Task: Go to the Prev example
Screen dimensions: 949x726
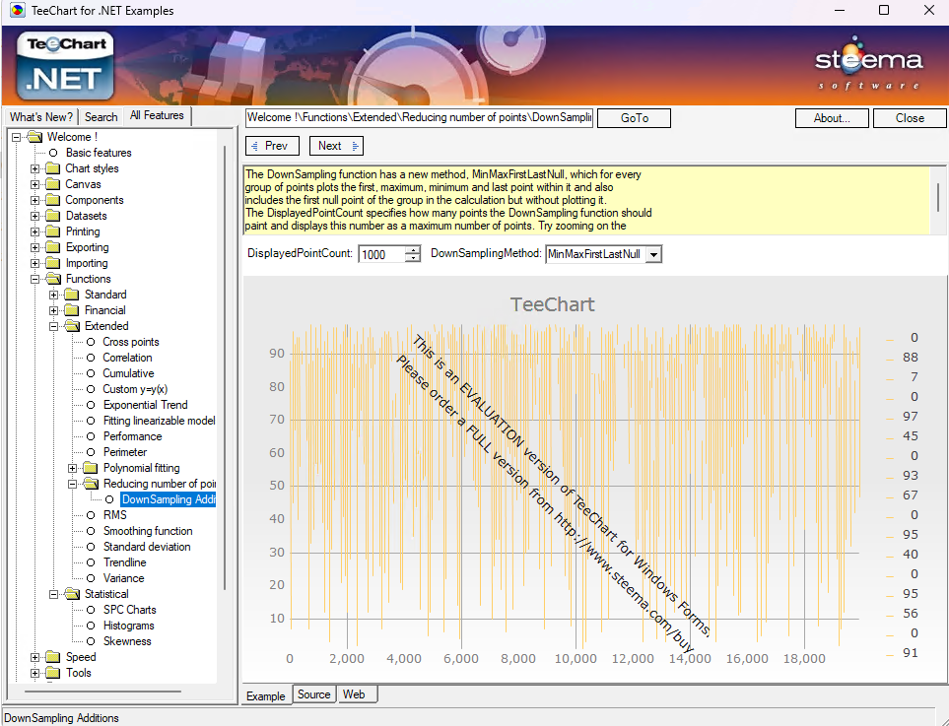Action: [272, 146]
